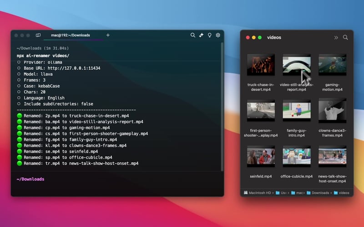Click the sparkle AI icon in terminal
The width and height of the screenshot is (364, 227).
pos(201,35)
